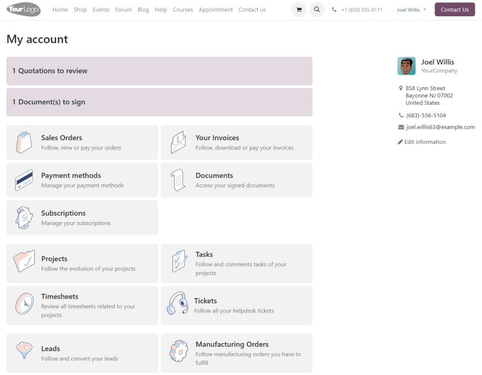This screenshot has height=375, width=482.
Task: Click the Subscriptions recurring dollar icon
Action: (x=24, y=218)
